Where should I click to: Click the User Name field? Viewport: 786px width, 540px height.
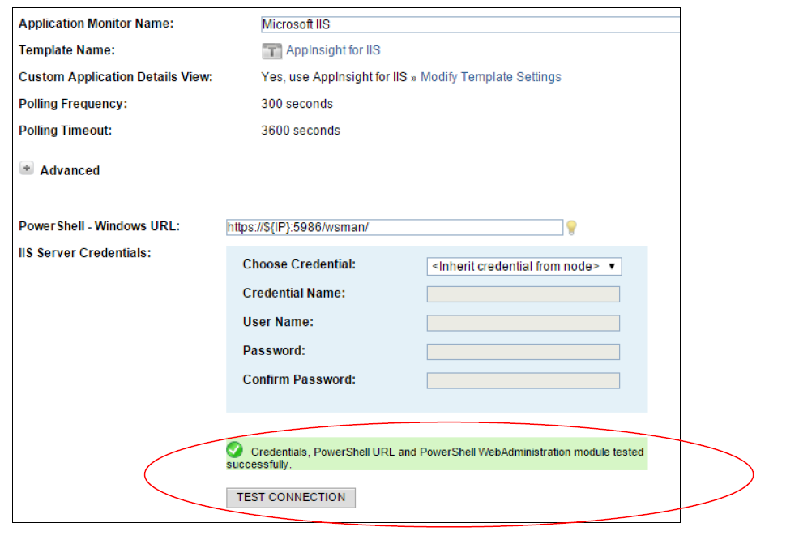(523, 323)
